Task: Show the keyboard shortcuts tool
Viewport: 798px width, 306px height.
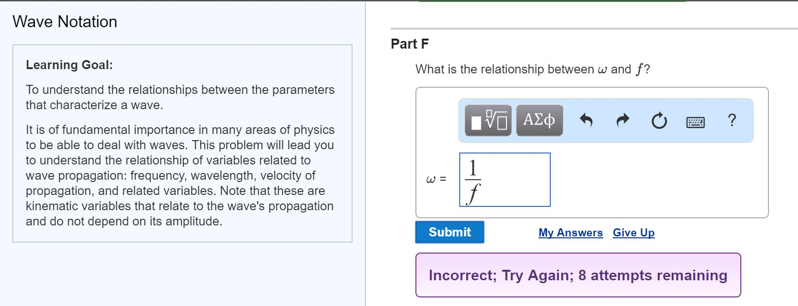Action: (x=695, y=121)
